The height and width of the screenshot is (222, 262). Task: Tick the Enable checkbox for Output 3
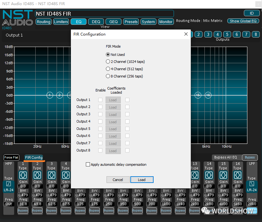pos(100,114)
